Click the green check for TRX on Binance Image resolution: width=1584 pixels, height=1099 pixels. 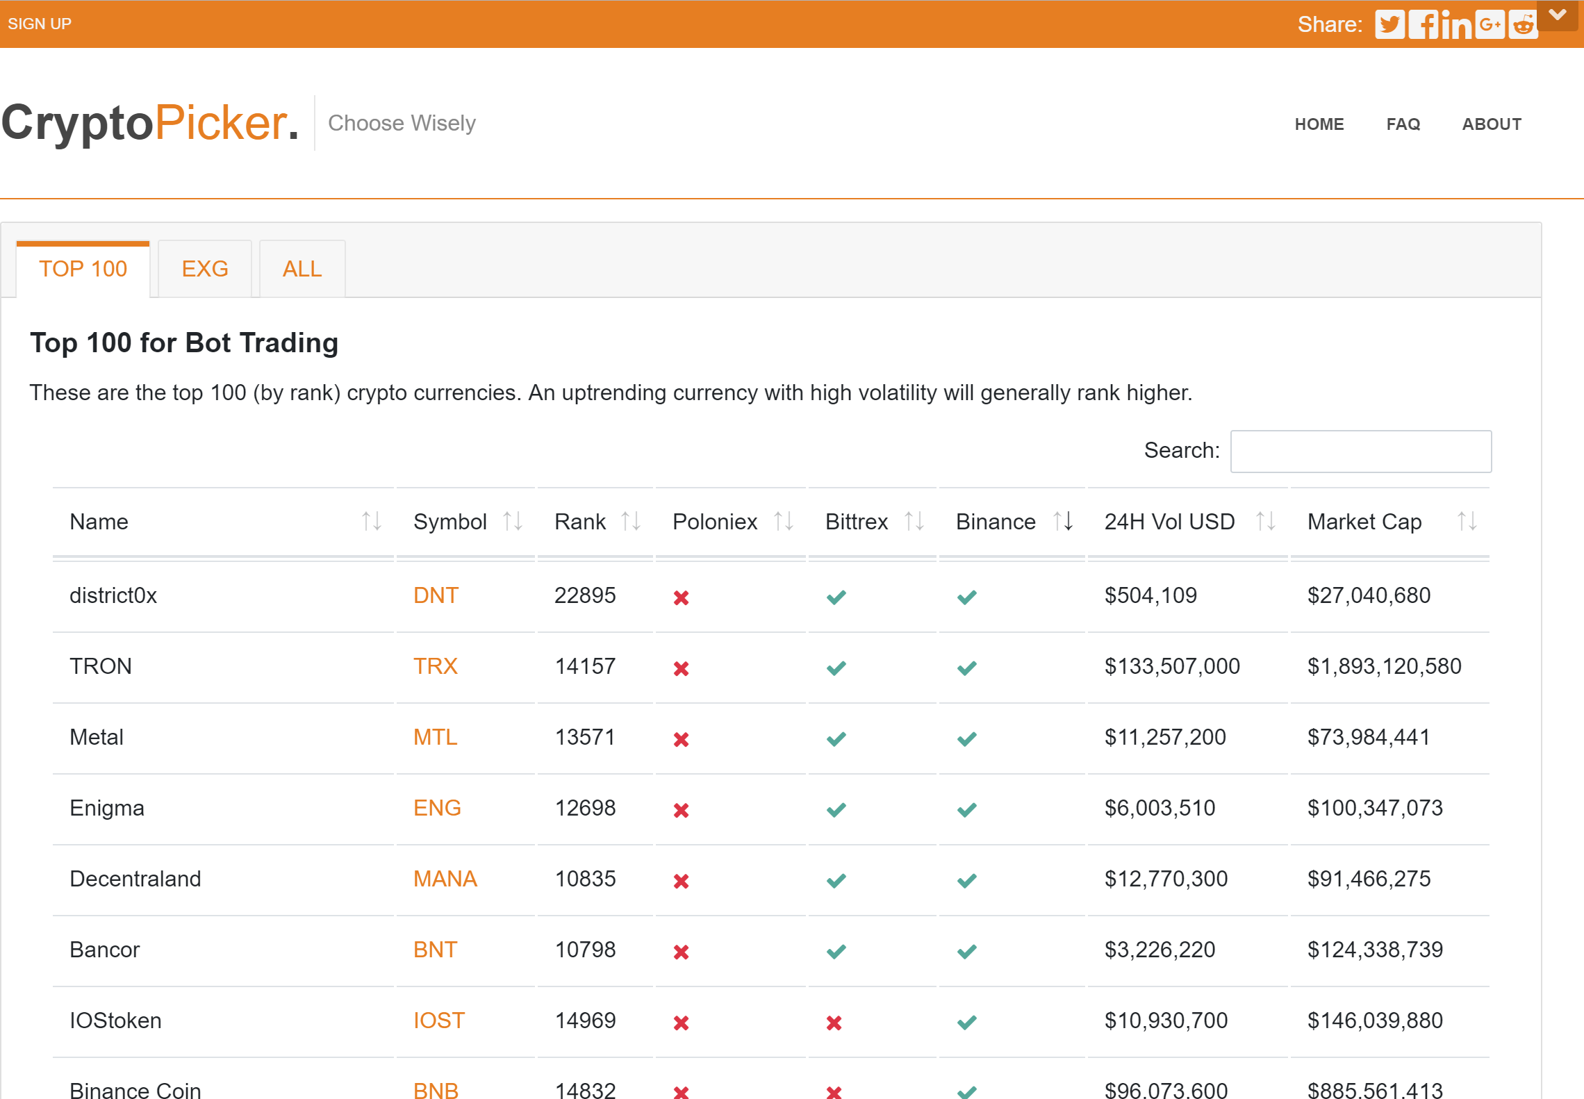pyautogui.click(x=966, y=669)
